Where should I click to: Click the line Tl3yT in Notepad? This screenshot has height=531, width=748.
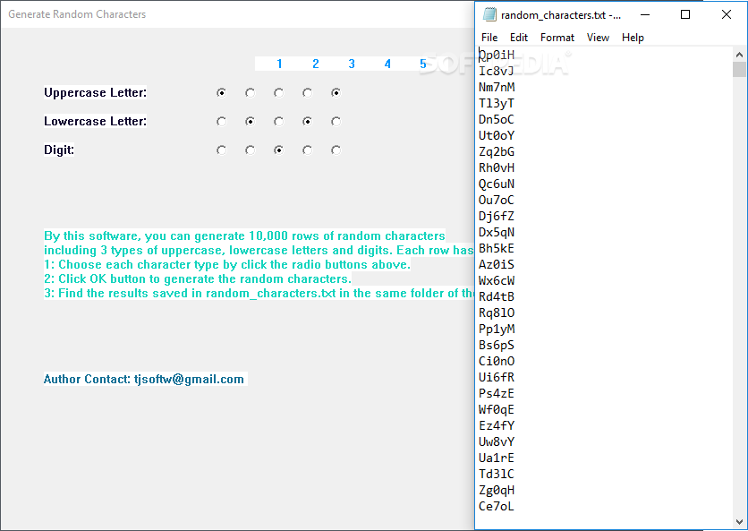[x=497, y=103]
